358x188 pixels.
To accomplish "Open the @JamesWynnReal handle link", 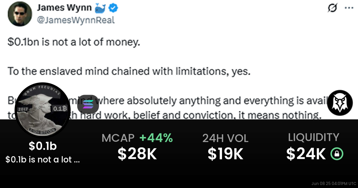I will pos(75,20).
